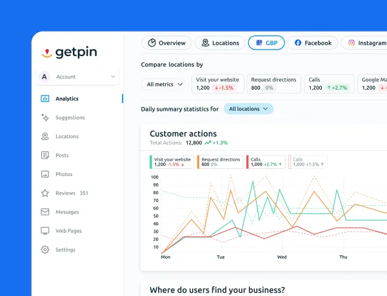Select the GBP tab
The image size is (387, 296).
(266, 43)
